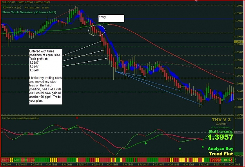Select the white Entry ellipse on the chart

click(x=97, y=31)
